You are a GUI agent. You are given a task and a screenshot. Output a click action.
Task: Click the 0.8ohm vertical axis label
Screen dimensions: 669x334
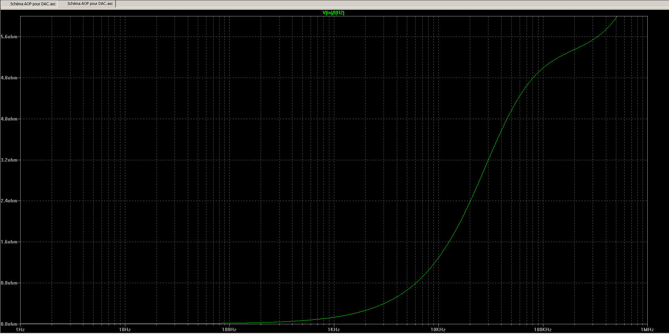[9, 283]
